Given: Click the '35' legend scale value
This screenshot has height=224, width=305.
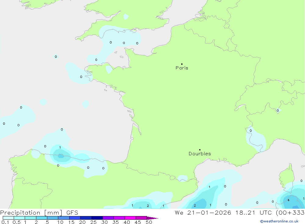Looking at the screenshot, I should tap(116, 222).
